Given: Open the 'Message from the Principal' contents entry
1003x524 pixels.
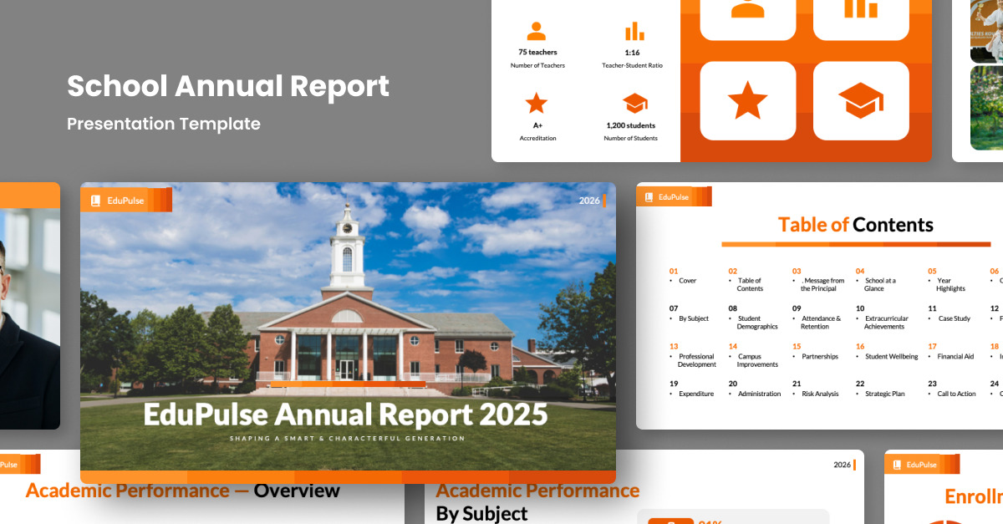Looking at the screenshot, I should point(823,284).
